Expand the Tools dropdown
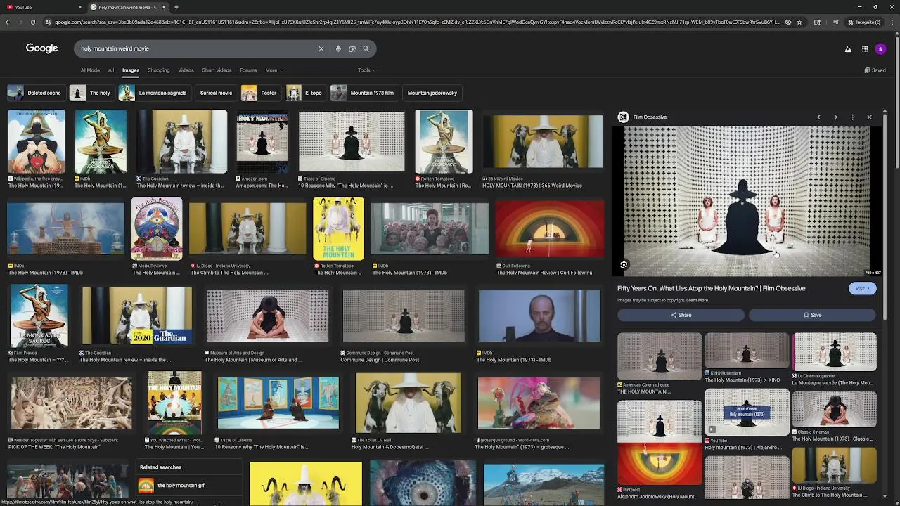This screenshot has width=900, height=506. [x=366, y=70]
